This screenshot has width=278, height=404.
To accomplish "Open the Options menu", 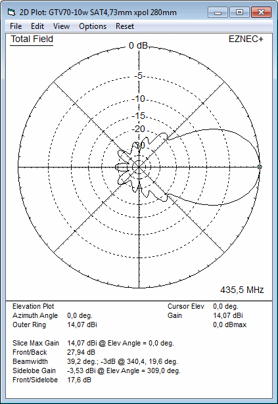I will pos(93,26).
